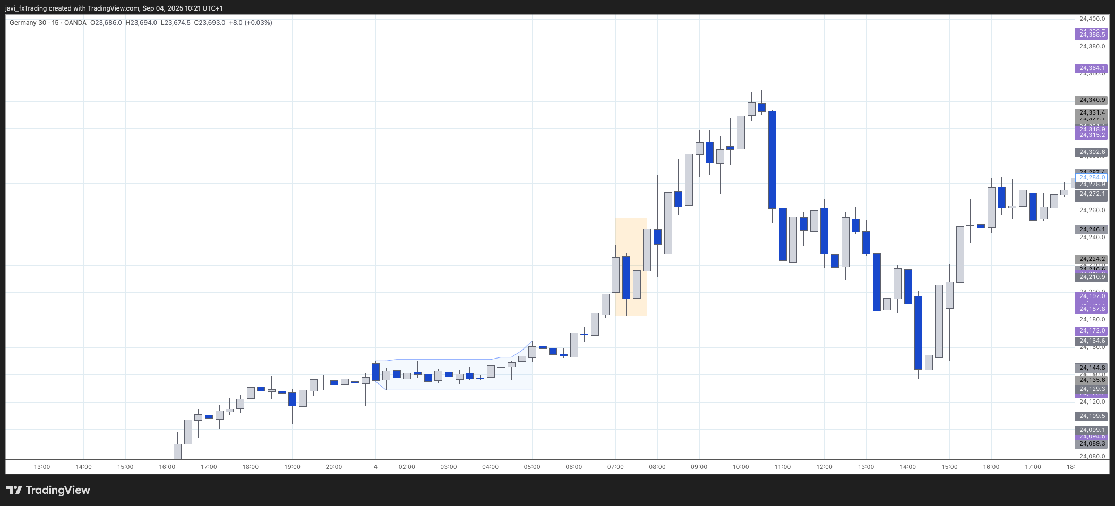Click the 13:00 time axis label

click(x=41, y=467)
